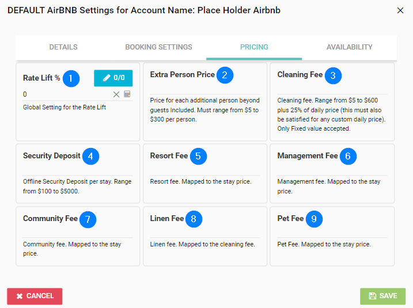Click blue marker 1 beside Rate Lift %

pyautogui.click(x=70, y=78)
